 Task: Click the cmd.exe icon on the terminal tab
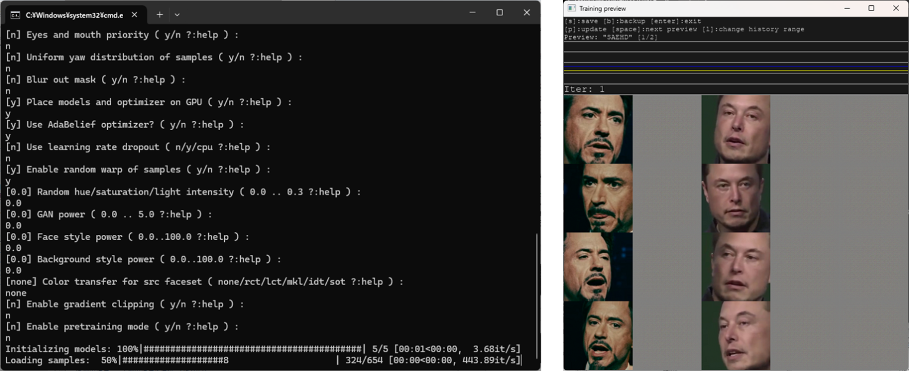coord(16,14)
